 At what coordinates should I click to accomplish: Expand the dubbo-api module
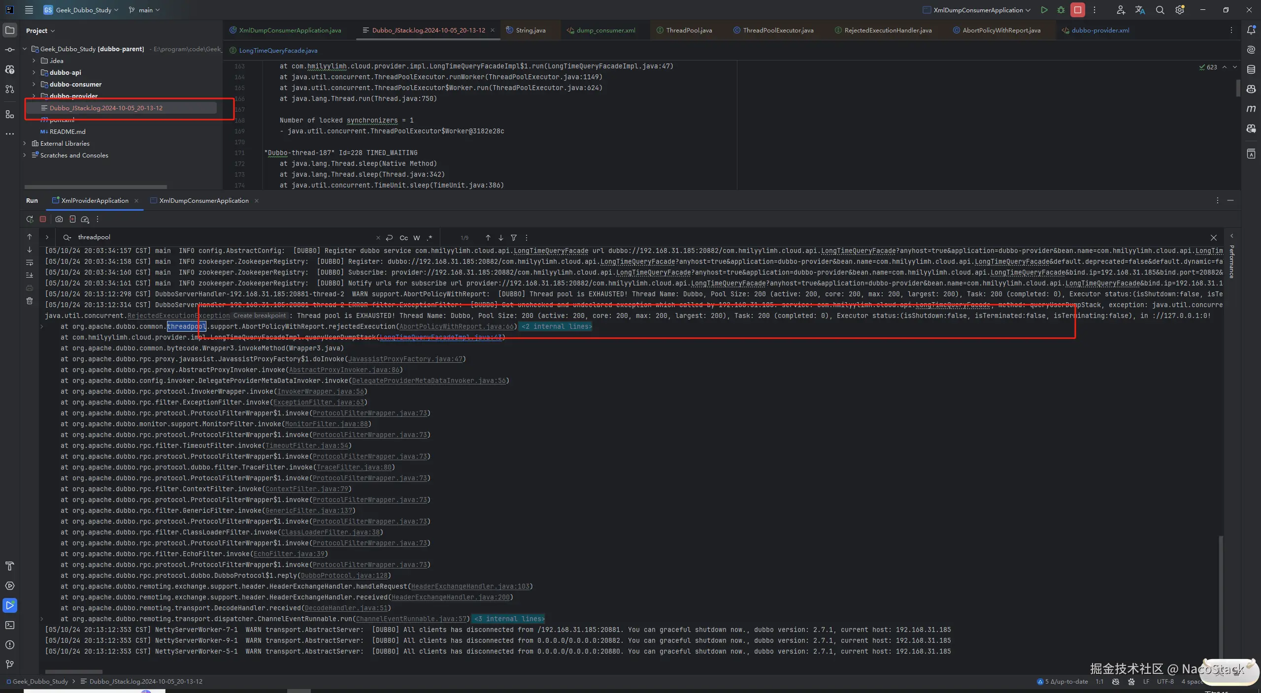pos(33,73)
